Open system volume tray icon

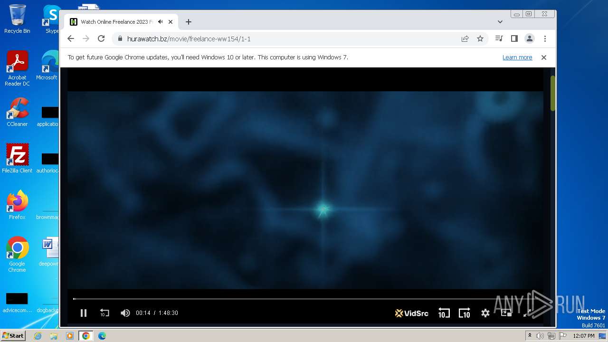[540, 336]
